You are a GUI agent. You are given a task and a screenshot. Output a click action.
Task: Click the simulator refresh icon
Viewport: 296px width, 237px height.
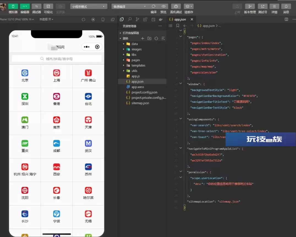83,20
